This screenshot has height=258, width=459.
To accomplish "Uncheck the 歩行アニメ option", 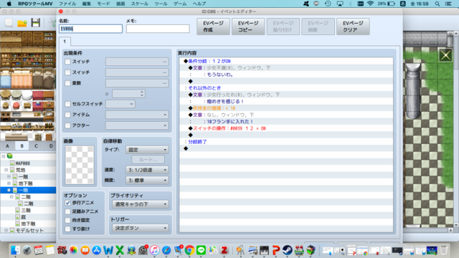I will pyautogui.click(x=68, y=203).
